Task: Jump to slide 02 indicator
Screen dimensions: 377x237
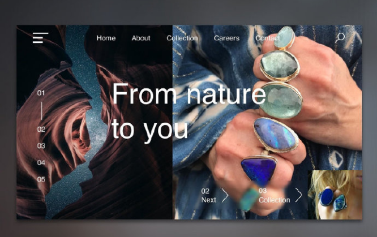Action: (41, 130)
